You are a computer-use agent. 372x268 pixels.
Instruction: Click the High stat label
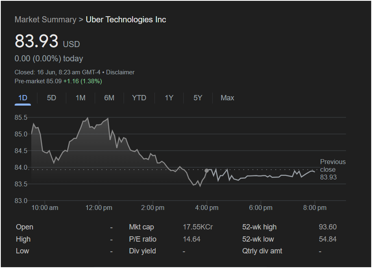[23, 239]
